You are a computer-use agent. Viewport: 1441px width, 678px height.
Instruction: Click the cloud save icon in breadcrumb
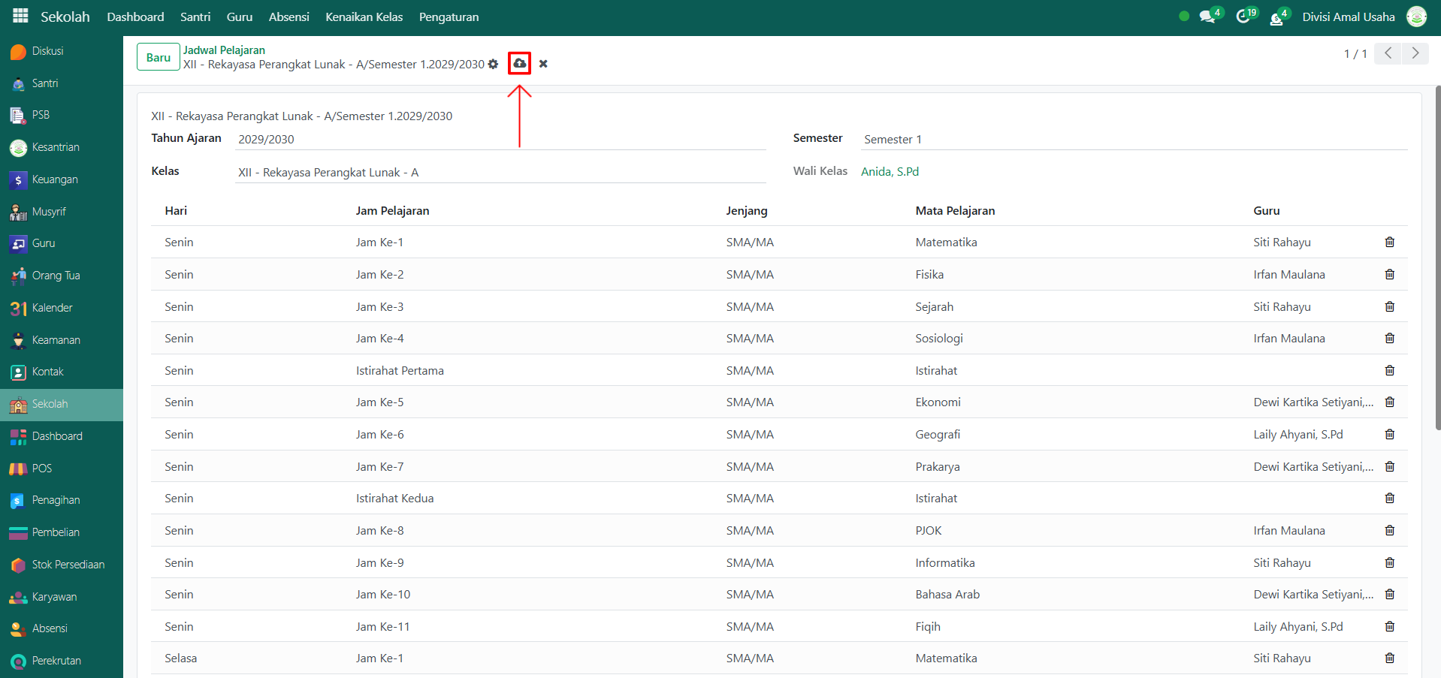click(x=519, y=64)
